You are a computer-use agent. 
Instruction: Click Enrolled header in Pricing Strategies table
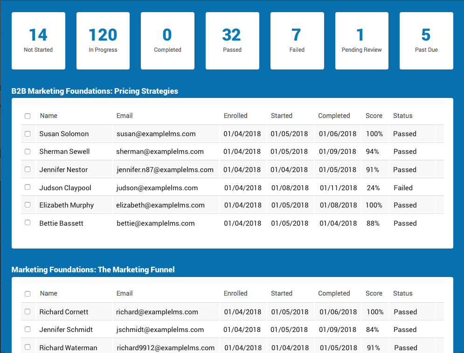click(235, 116)
